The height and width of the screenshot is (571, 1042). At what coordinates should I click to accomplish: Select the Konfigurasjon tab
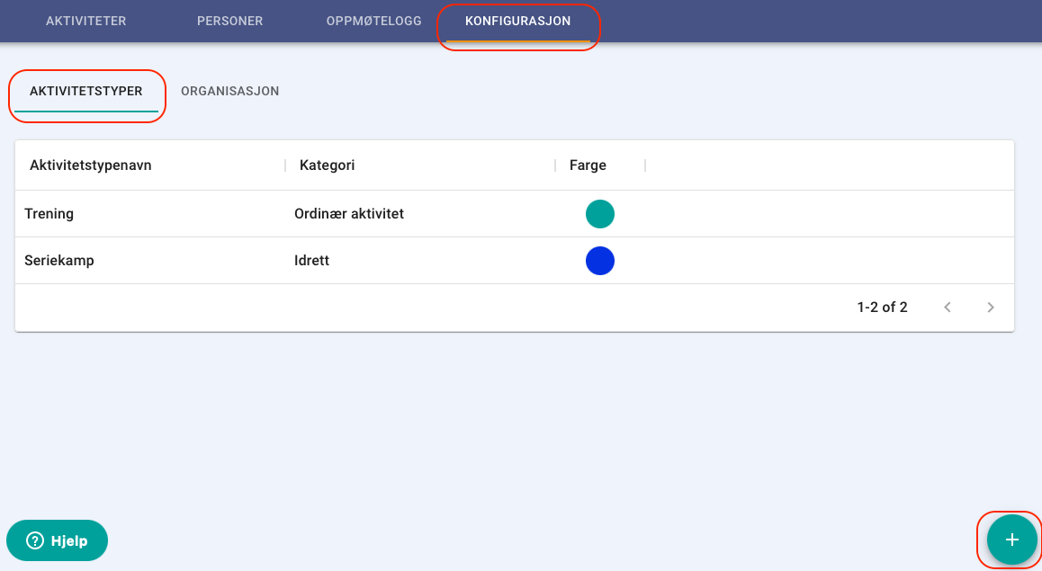click(517, 22)
